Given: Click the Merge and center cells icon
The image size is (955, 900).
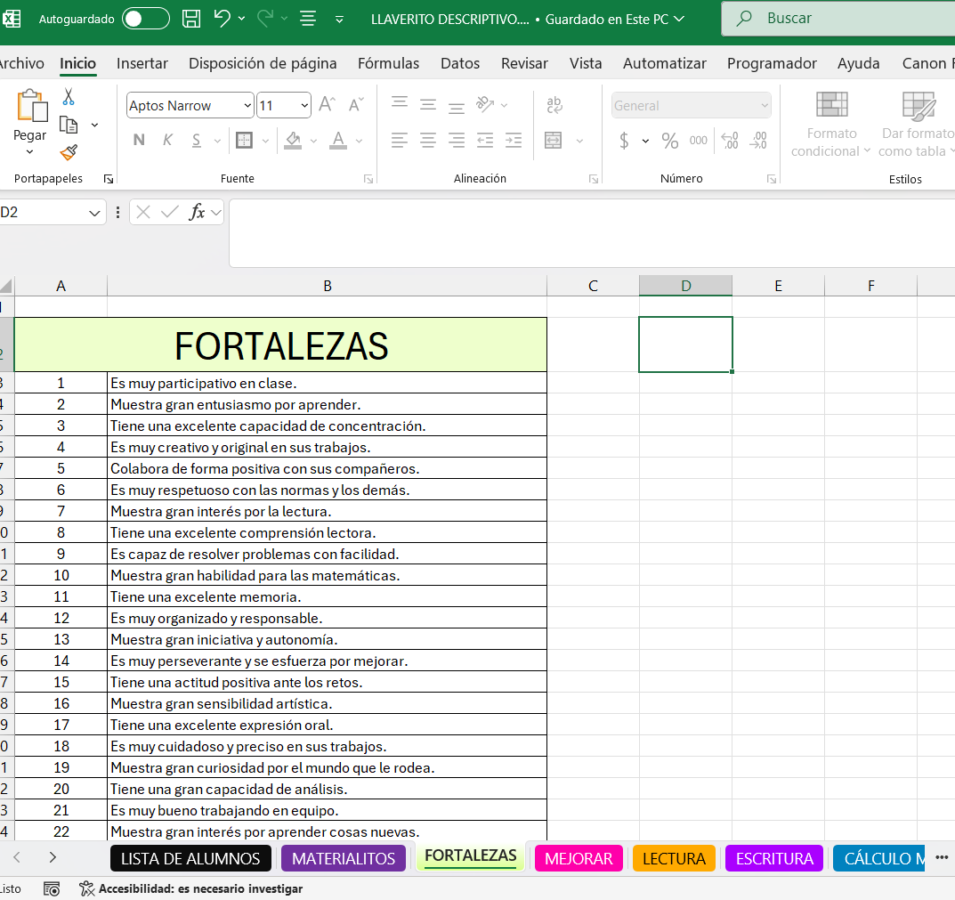Looking at the screenshot, I should click(x=554, y=141).
